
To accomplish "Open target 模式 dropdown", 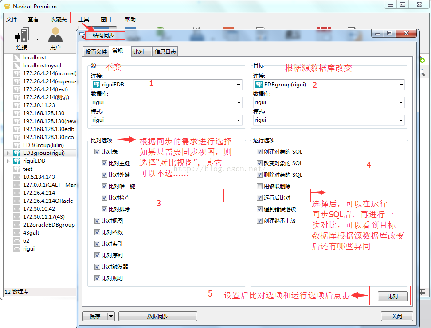I will pos(401,120).
